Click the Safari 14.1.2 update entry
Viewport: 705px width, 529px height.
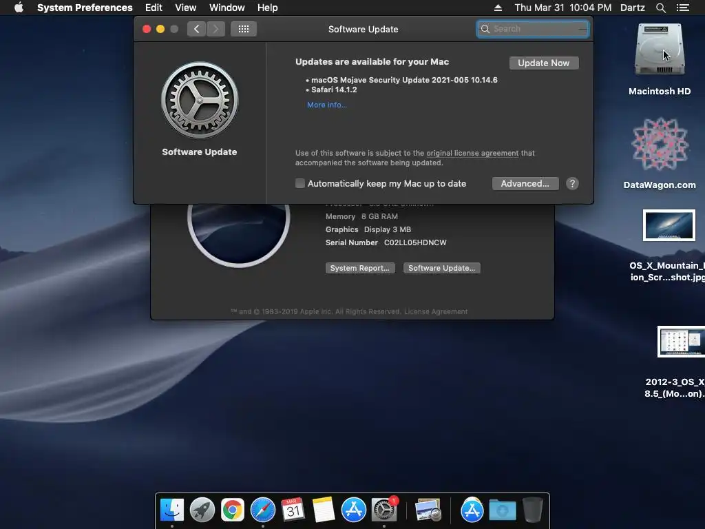click(x=334, y=90)
